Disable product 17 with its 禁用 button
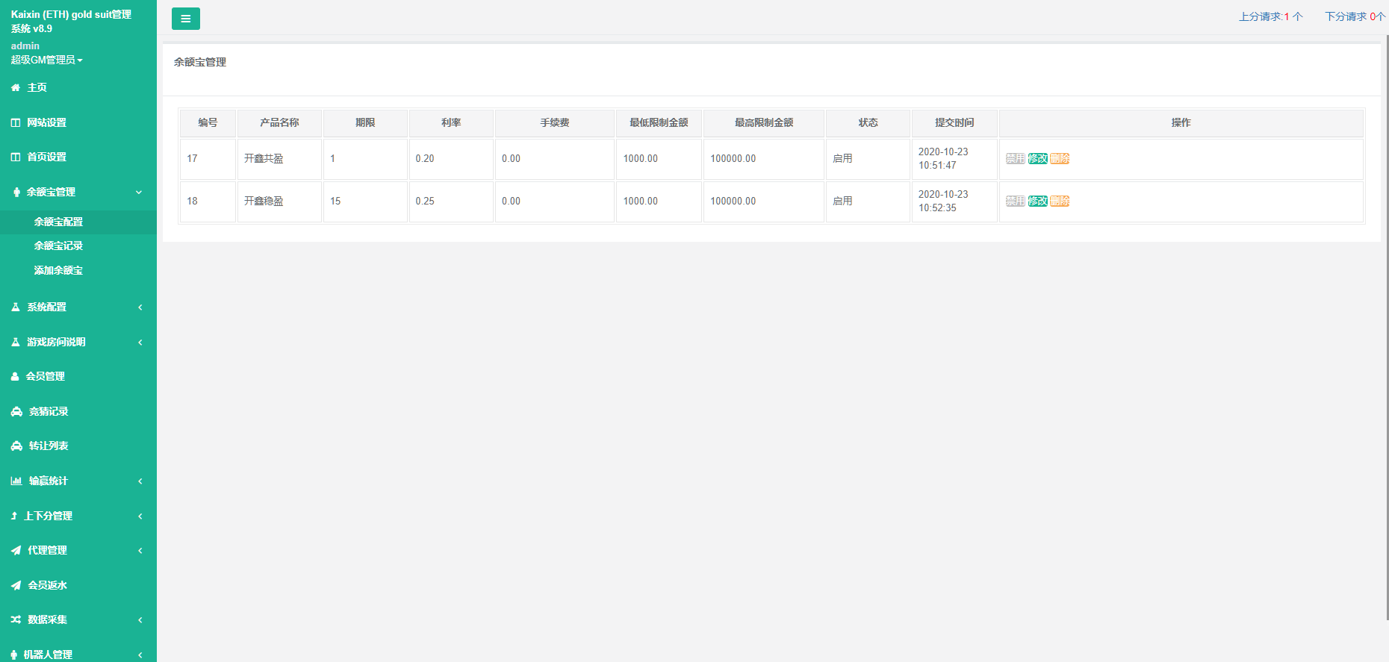 click(1015, 158)
